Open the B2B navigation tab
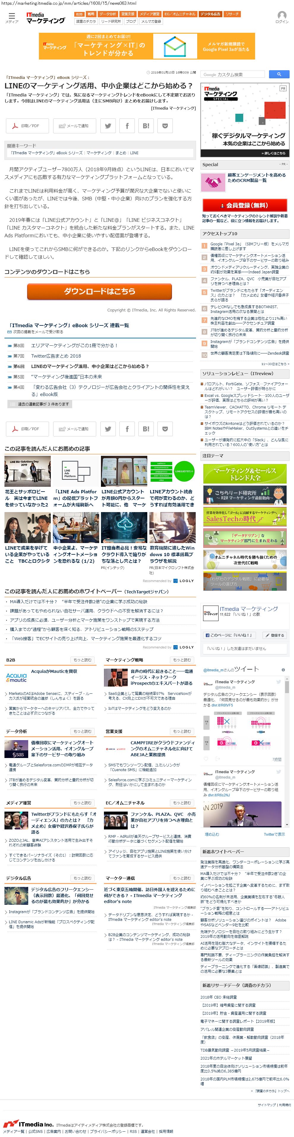Screen dimensions: 294x1137 tap(79, 14)
